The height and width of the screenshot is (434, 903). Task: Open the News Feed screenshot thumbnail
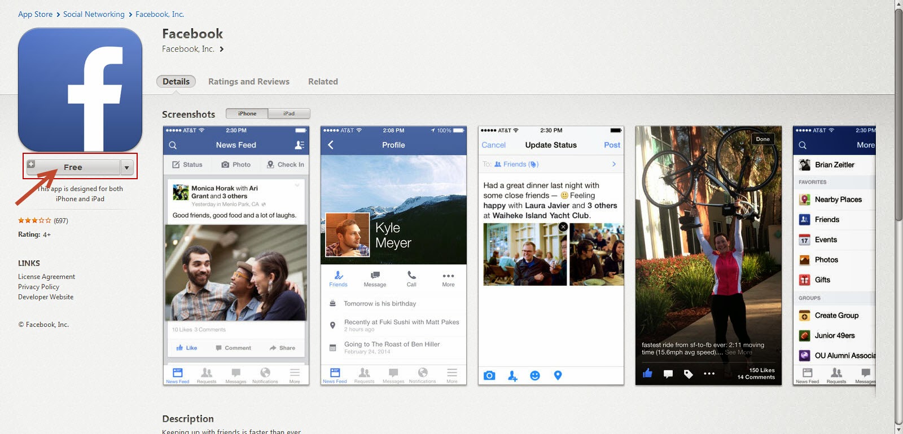pos(236,255)
